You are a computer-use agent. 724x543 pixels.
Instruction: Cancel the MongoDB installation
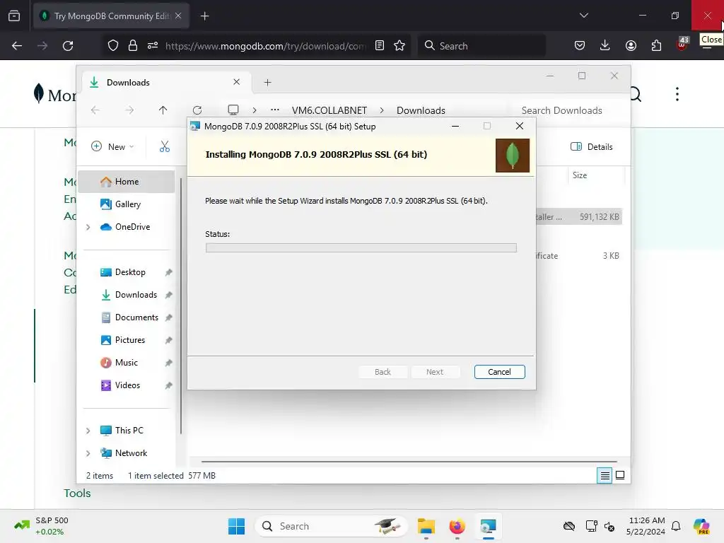click(499, 372)
